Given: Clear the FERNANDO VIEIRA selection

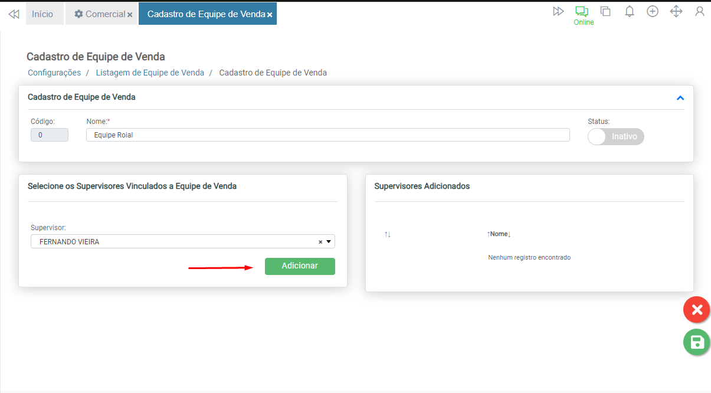Looking at the screenshot, I should [320, 242].
